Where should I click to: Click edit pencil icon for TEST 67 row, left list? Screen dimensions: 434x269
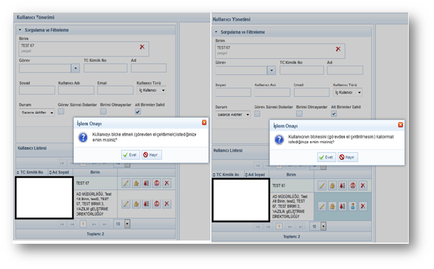pyautogui.click(x=126, y=183)
